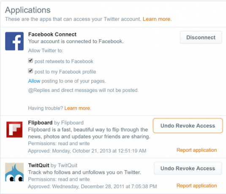Click the Facebook logo icon
The width and height of the screenshot is (226, 194).
(x=14, y=41)
